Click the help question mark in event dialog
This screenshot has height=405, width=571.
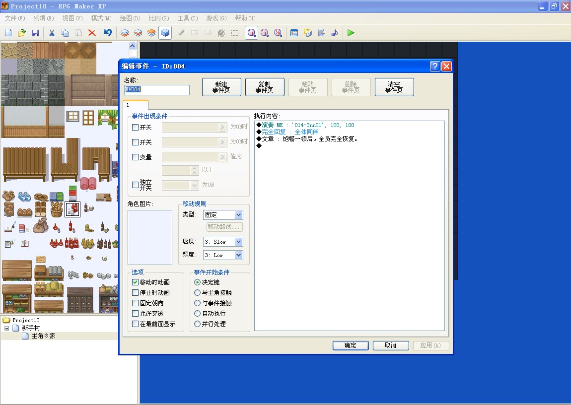point(435,66)
